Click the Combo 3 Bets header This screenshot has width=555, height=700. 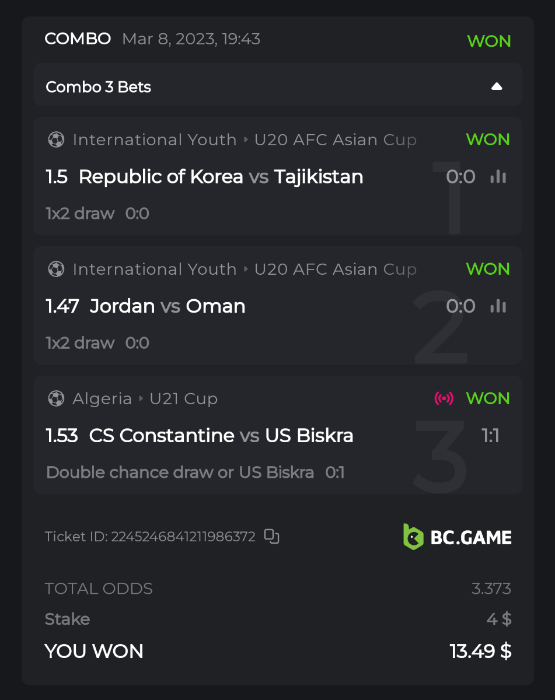(x=99, y=87)
